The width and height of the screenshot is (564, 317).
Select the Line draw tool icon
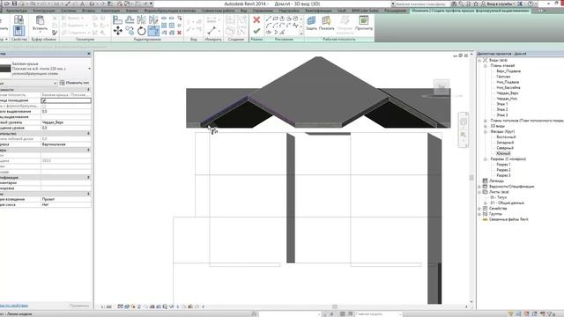(268, 18)
